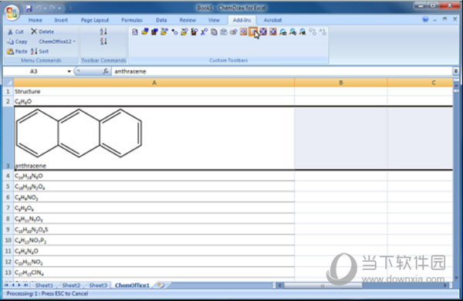Click the last orange-framed toolbar icon before search icons
This screenshot has width=463, height=301.
273,32
